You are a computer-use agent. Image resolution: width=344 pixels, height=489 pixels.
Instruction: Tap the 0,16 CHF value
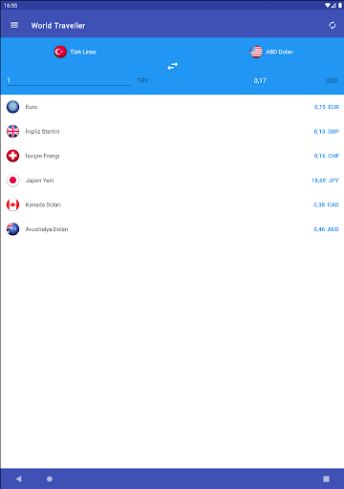[326, 156]
